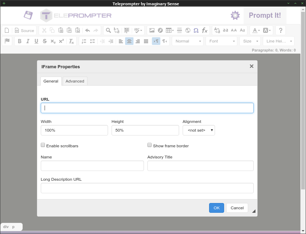
Task: Click the Prompt It! button
Action: click(265, 15)
